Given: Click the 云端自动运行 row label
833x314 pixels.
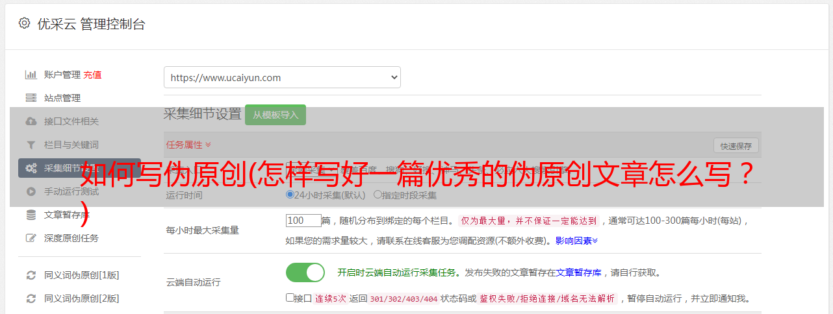Looking at the screenshot, I should point(193,283).
